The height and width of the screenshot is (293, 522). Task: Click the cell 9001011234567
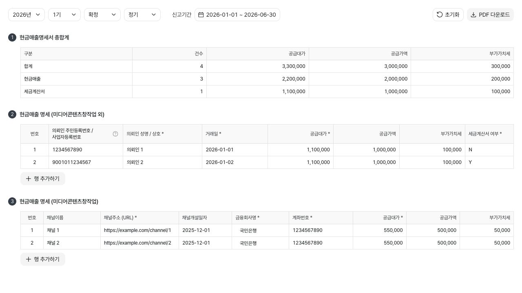[x=86, y=162]
